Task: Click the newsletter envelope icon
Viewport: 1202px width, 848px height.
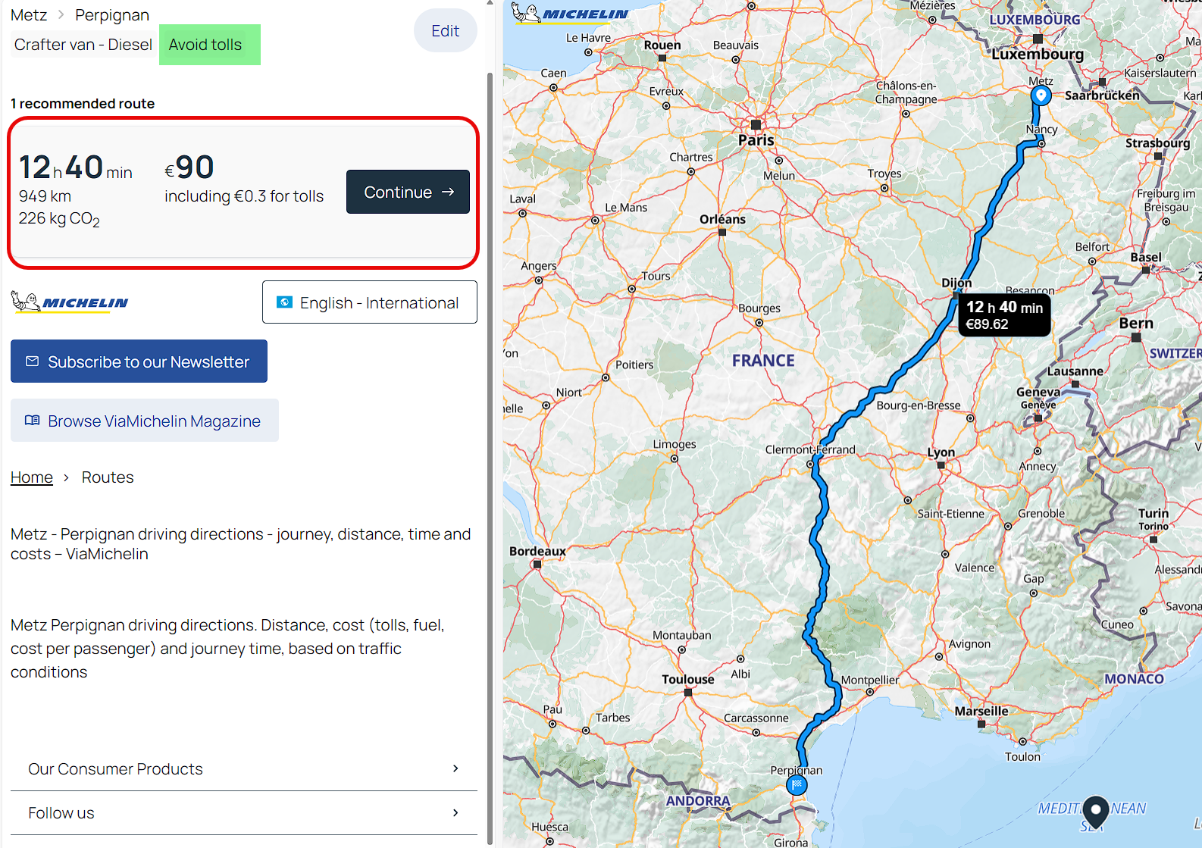Action: (x=32, y=361)
